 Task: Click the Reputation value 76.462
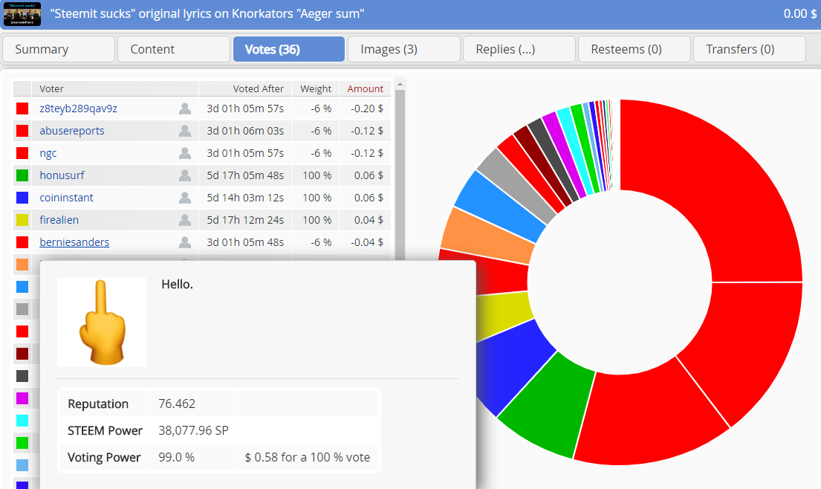point(176,404)
